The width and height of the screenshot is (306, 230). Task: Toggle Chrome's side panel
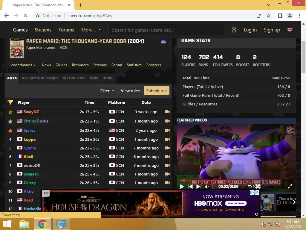pos(280,16)
